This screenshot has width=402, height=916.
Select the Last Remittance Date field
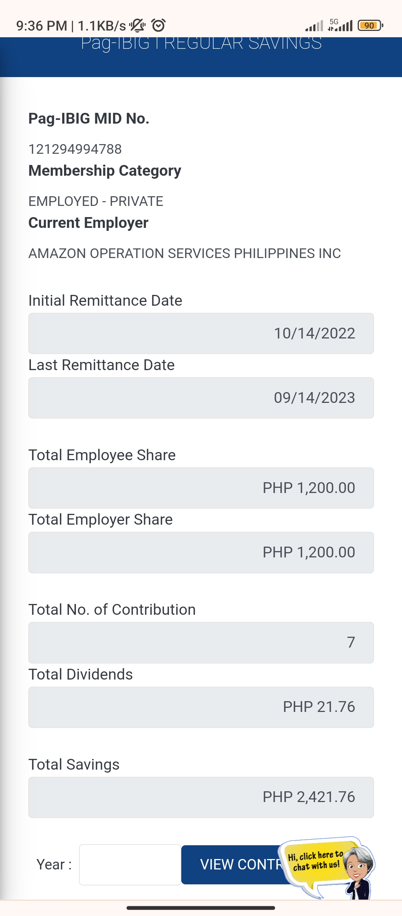point(201,398)
